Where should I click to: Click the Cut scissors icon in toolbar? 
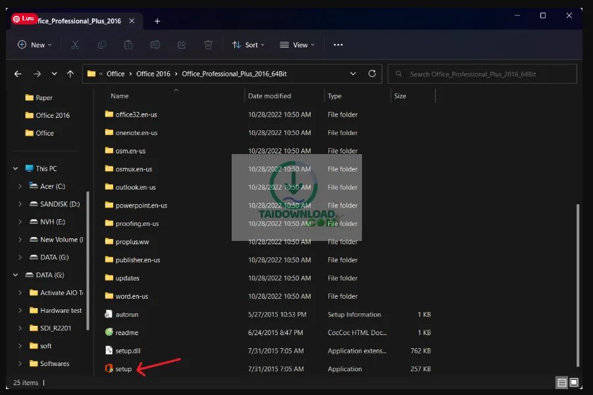(x=75, y=45)
